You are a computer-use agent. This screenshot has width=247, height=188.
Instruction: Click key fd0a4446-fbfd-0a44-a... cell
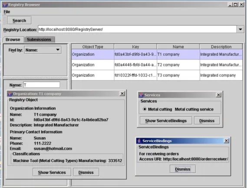pyautogui.click(x=135, y=65)
